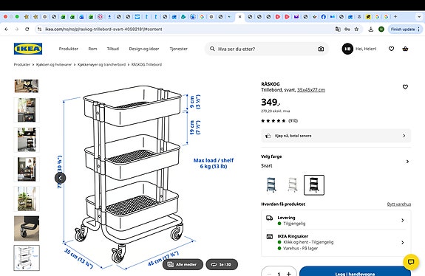Expand the Velg farge chooser
Viewport: 425px width, 276px height.
click(336, 162)
